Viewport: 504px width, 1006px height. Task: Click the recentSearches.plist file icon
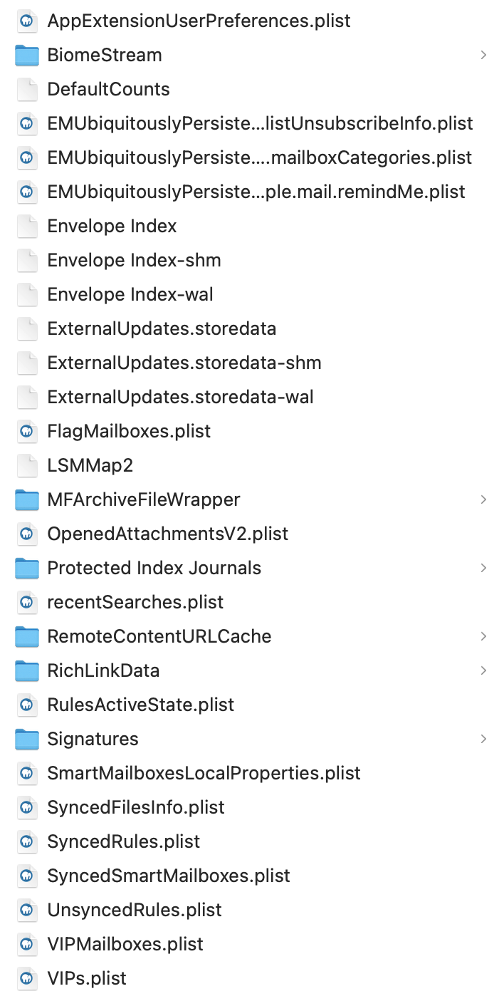pos(27,602)
